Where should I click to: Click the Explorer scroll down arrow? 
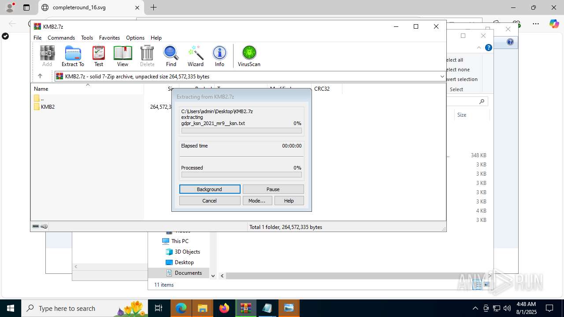213,276
